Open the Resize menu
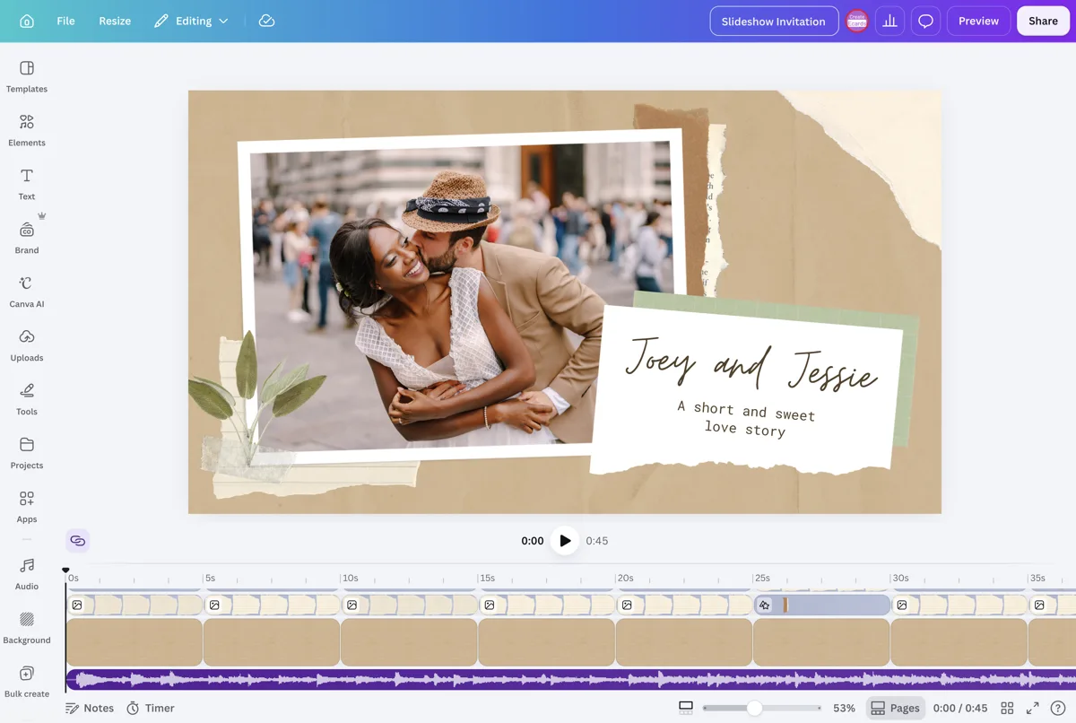Screen dimensions: 1076x723 115,21
